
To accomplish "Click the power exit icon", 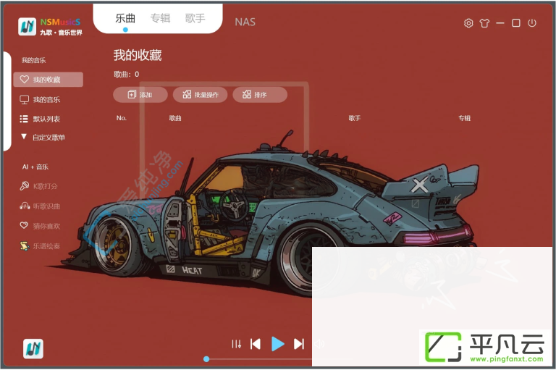I will pyautogui.click(x=532, y=23).
